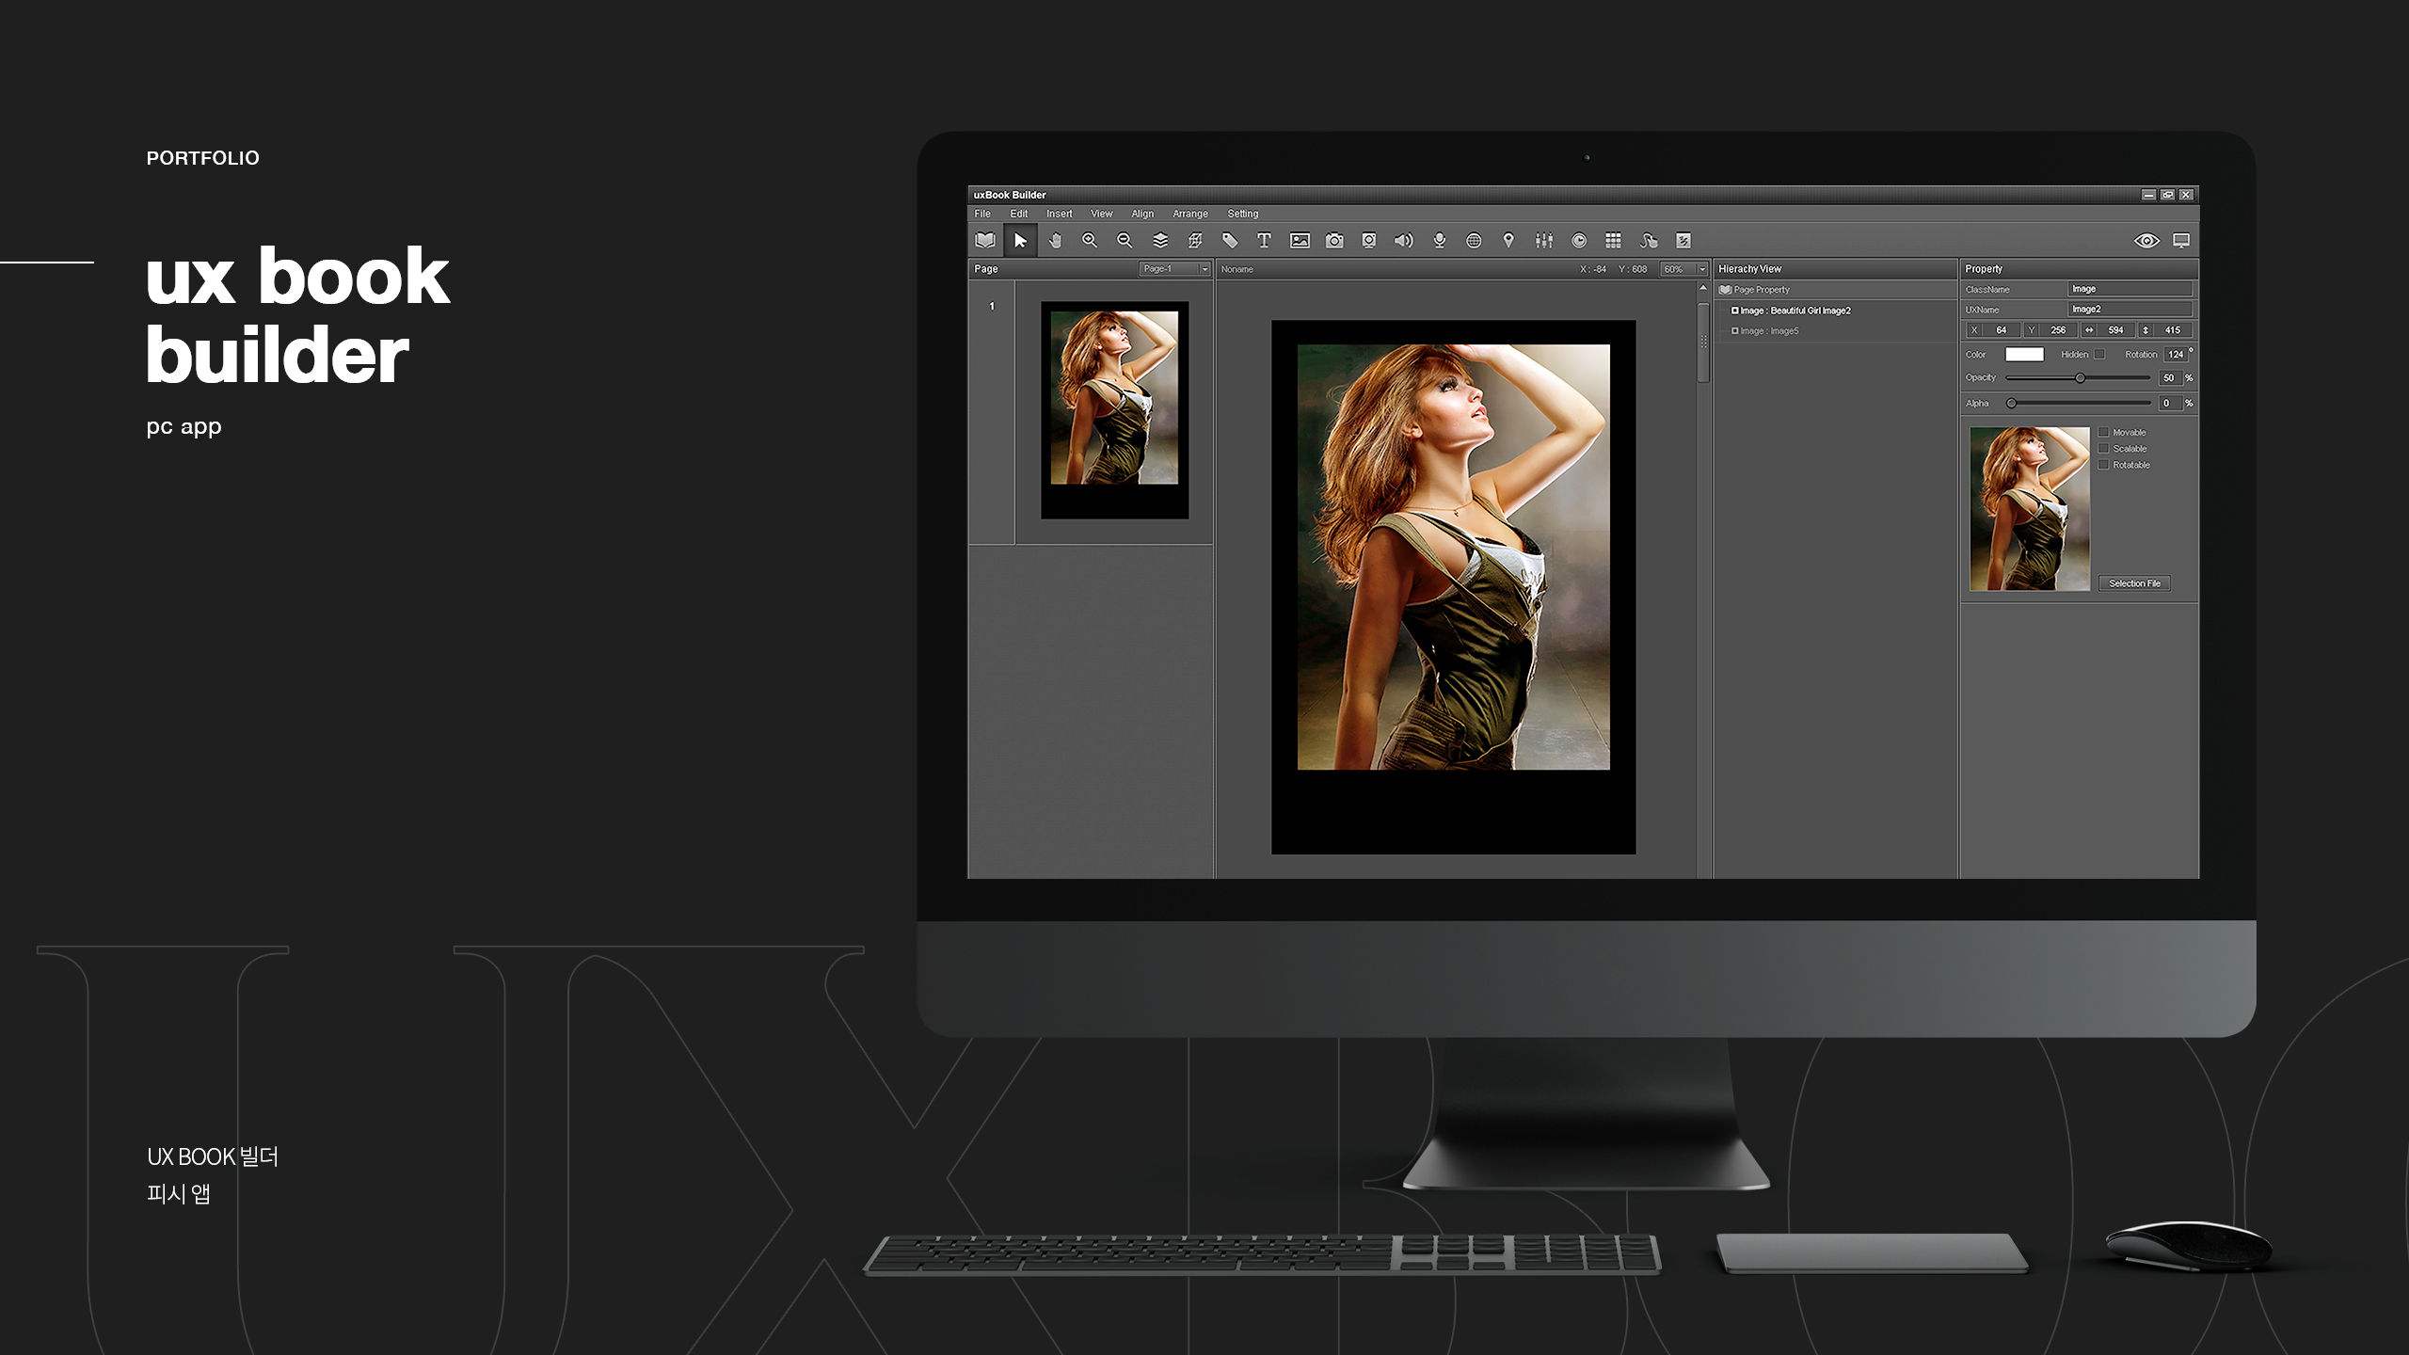
Task: Click the width value field 594
Action: coord(2115,330)
